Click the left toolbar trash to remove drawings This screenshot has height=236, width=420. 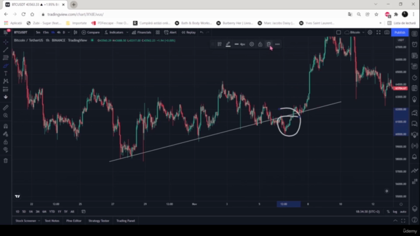pyautogui.click(x=6, y=161)
